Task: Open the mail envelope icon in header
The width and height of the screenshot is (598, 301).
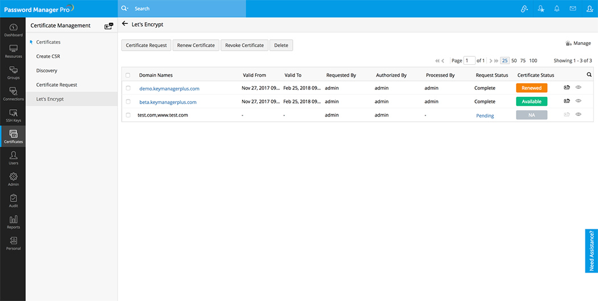Action: [572, 9]
